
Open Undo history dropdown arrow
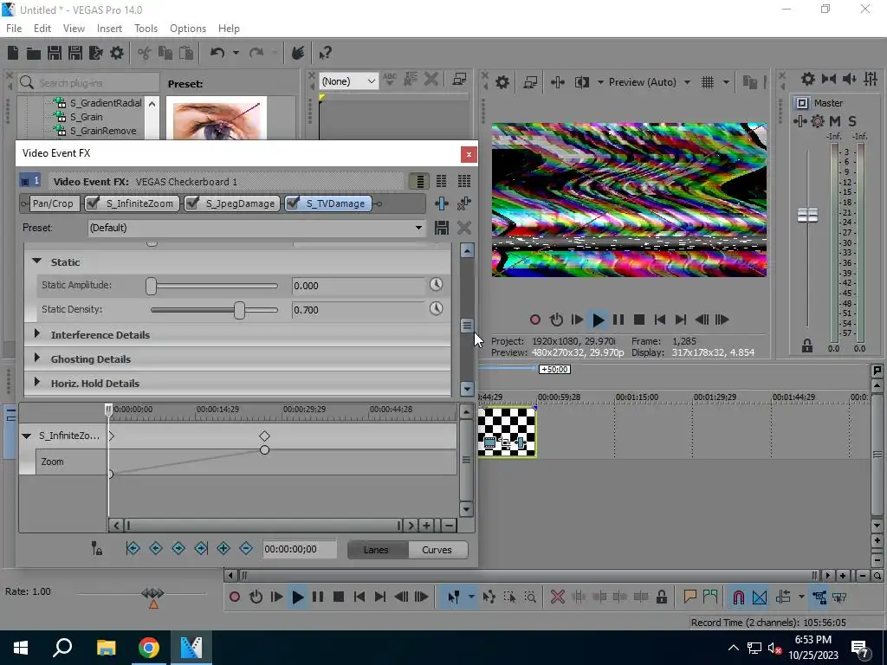pyautogui.click(x=236, y=53)
